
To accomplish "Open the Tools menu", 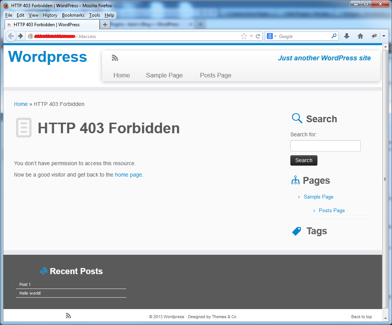I will 94,15.
